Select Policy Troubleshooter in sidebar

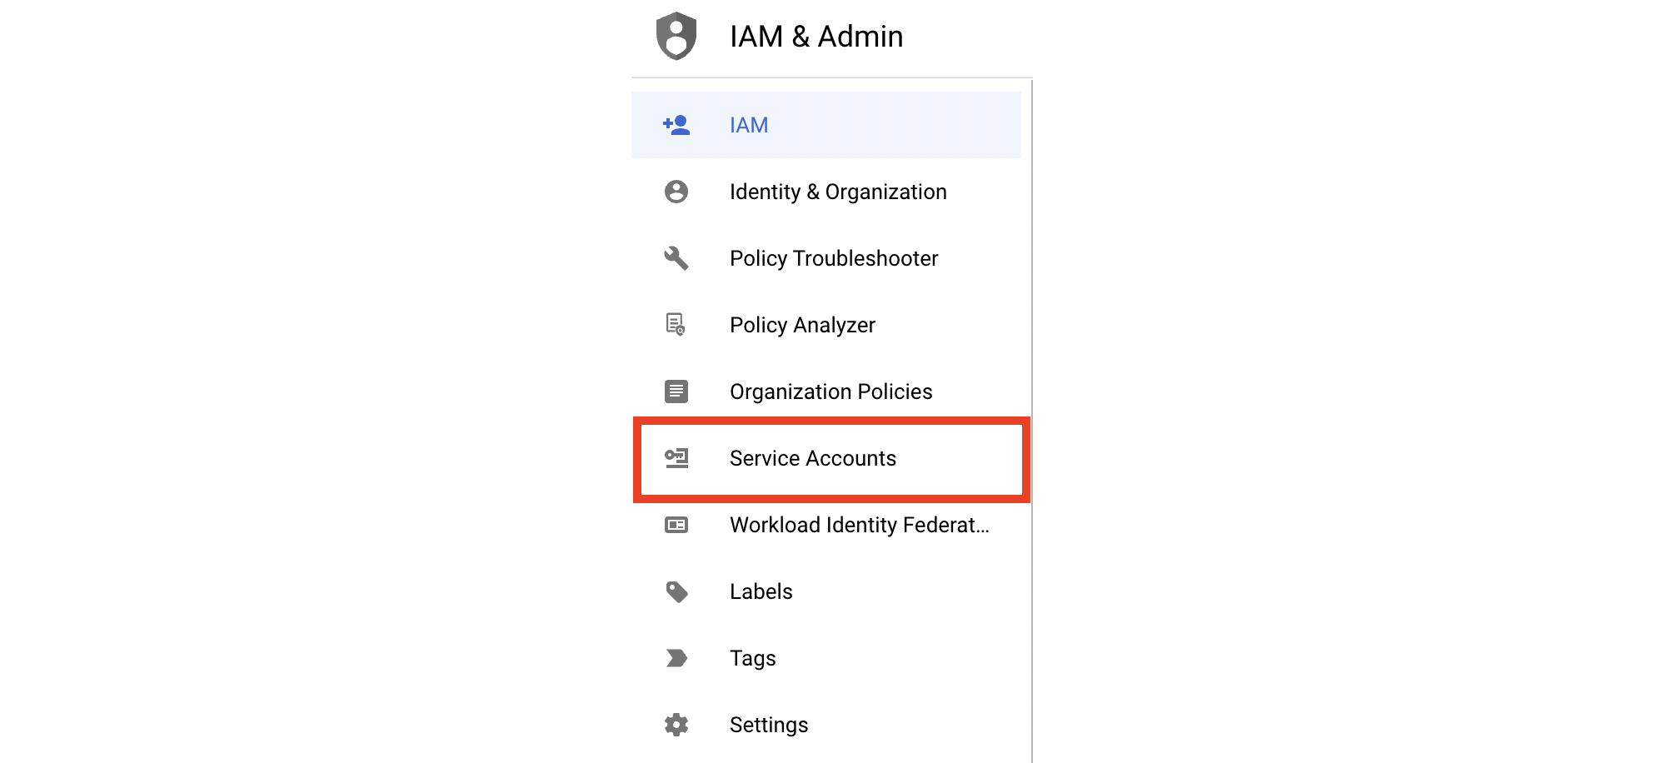pos(826,258)
